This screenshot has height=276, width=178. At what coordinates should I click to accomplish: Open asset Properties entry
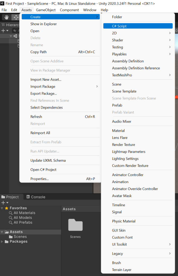pyautogui.click(x=61, y=179)
